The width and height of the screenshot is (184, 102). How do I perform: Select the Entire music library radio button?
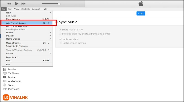[60, 30]
